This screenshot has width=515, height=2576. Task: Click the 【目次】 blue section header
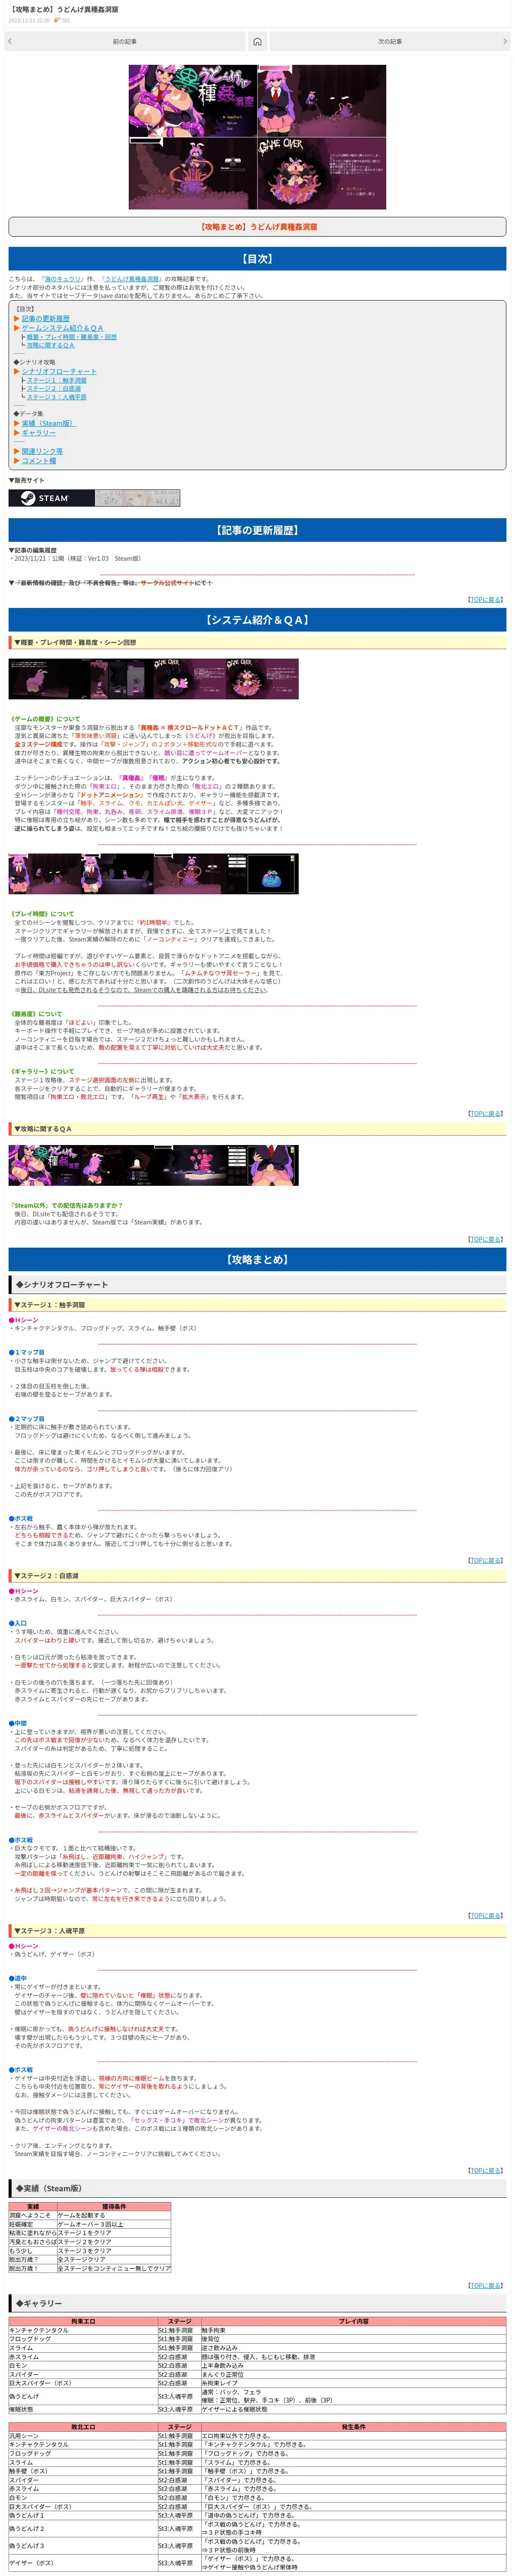(257, 259)
